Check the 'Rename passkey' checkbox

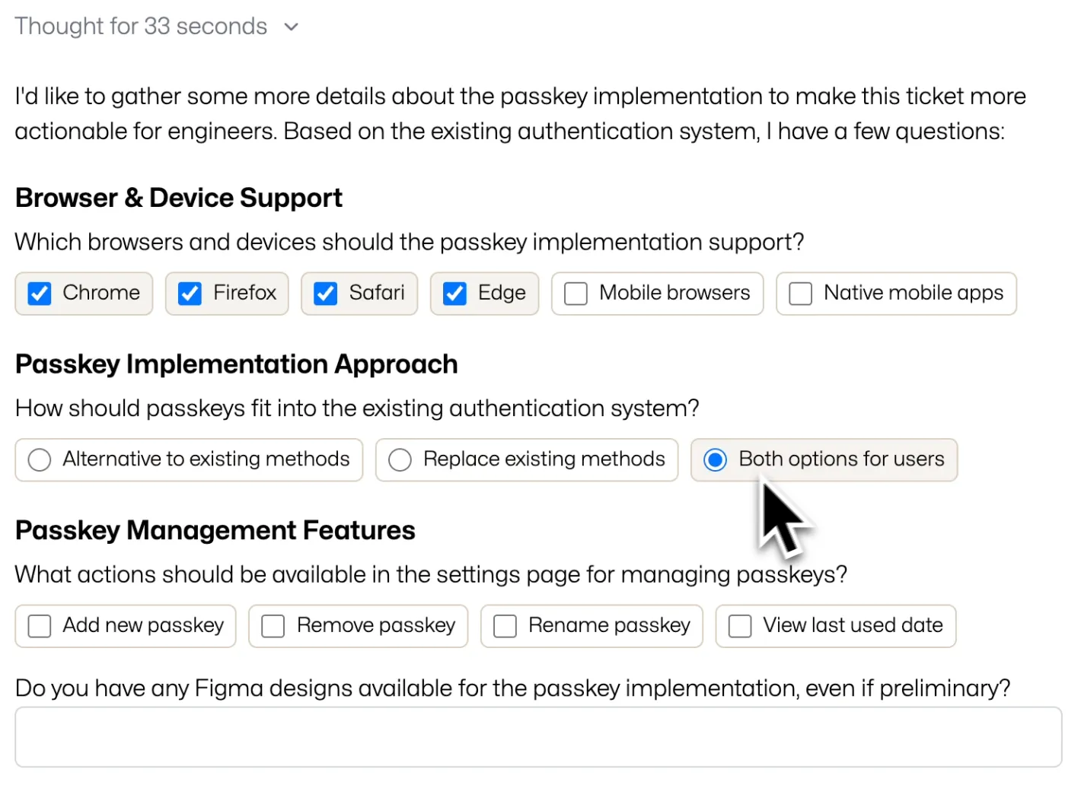click(x=505, y=626)
